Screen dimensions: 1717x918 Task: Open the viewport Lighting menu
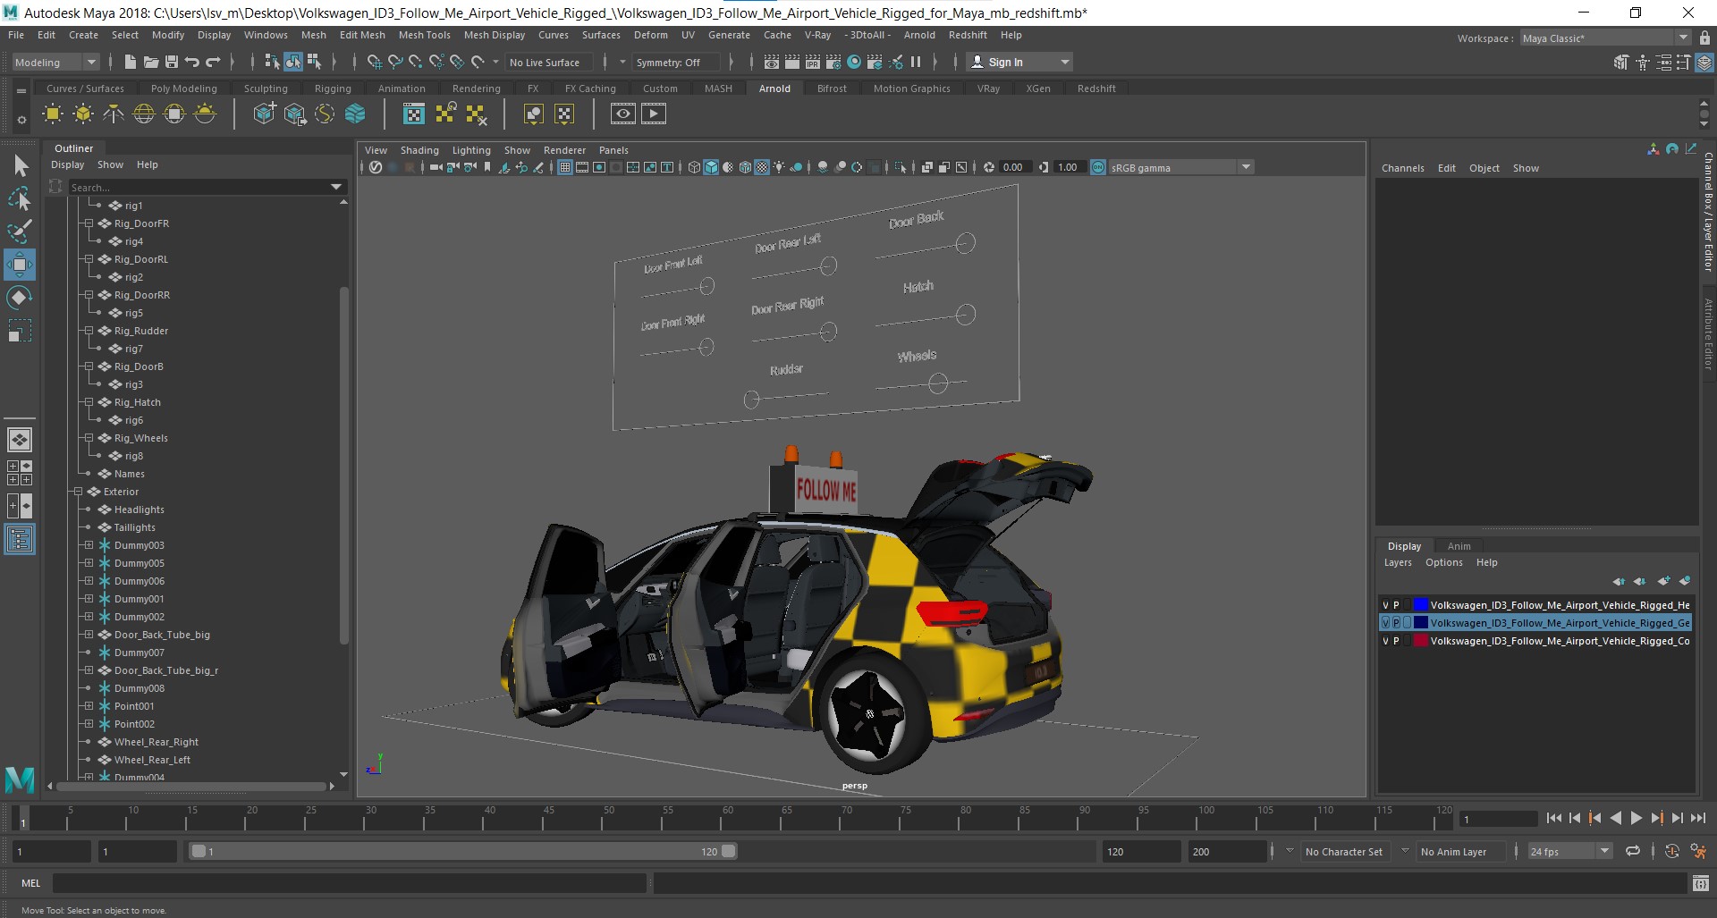click(471, 150)
